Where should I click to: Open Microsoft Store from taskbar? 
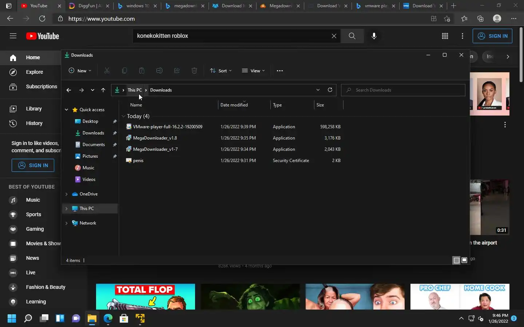pos(124,319)
